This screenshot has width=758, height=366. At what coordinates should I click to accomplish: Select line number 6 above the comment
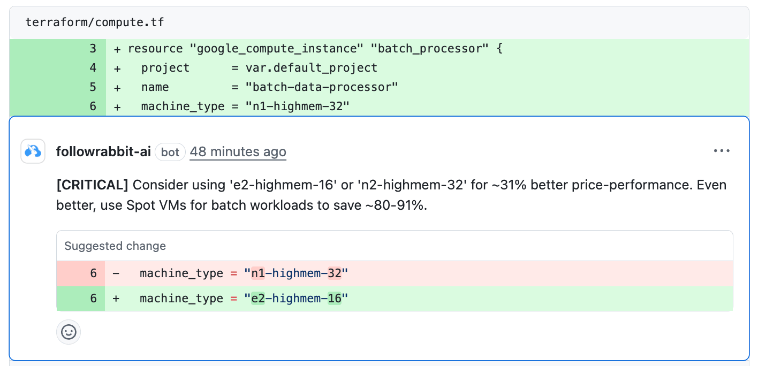tap(93, 106)
